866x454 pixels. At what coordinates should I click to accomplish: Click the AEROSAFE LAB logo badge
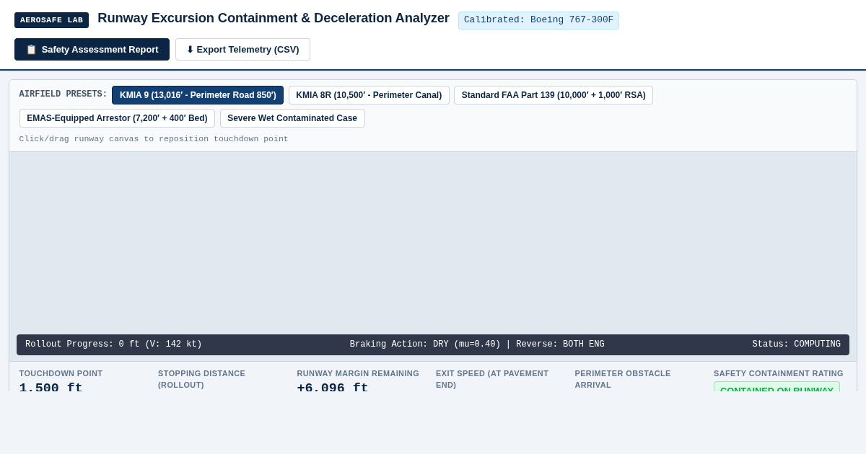[51, 20]
